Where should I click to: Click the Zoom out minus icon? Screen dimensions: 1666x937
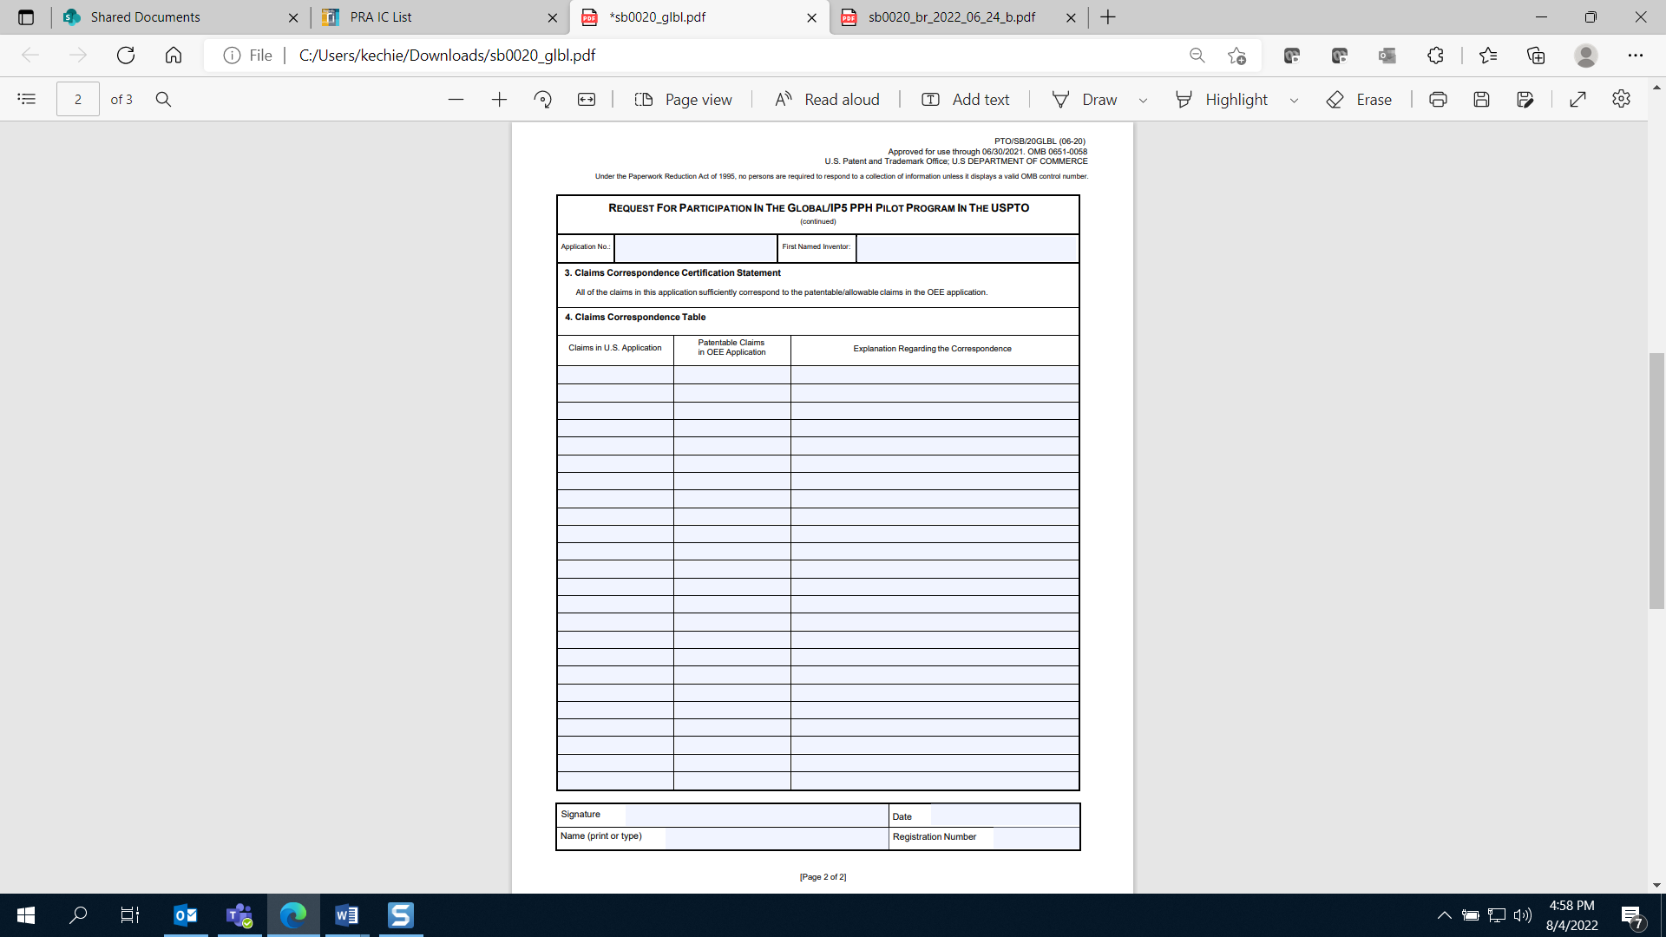click(x=456, y=100)
